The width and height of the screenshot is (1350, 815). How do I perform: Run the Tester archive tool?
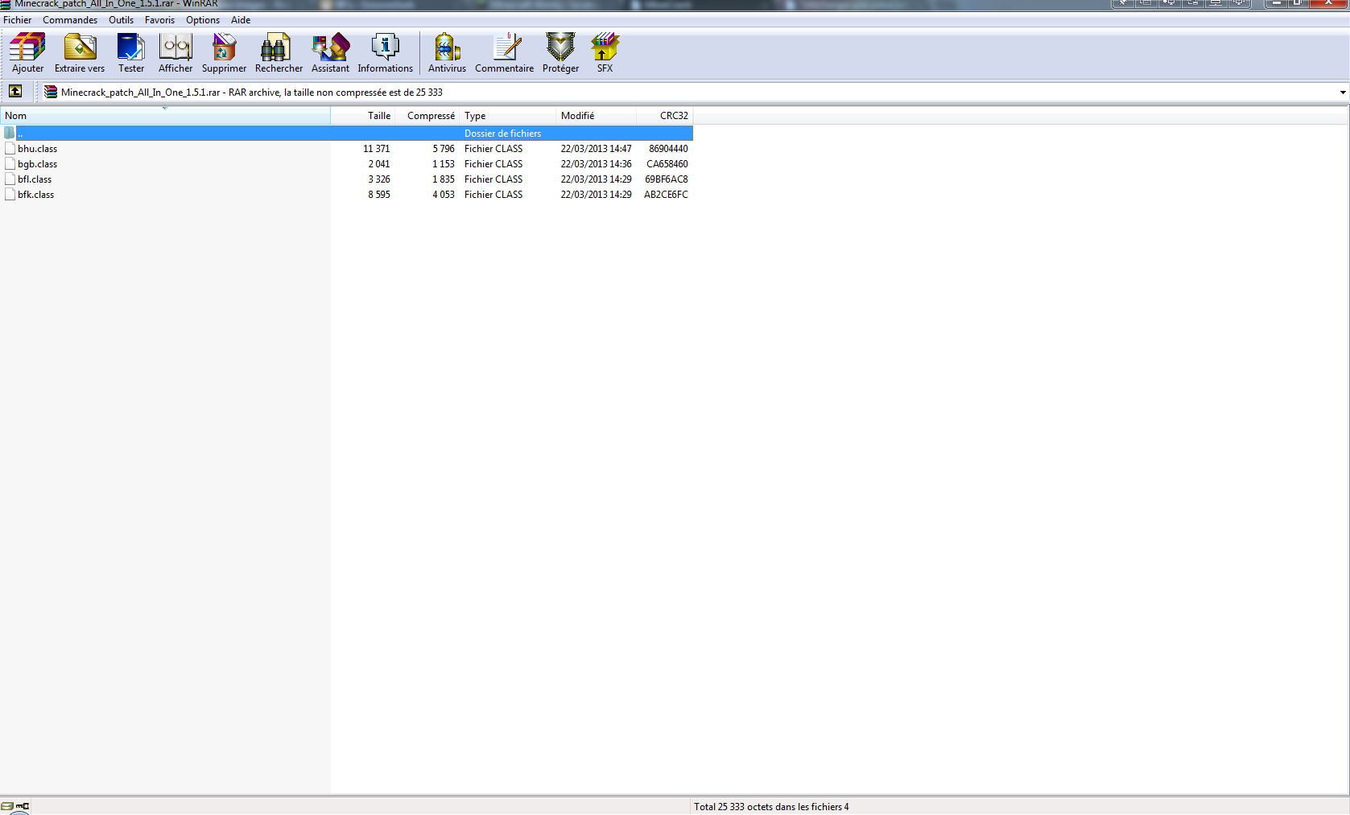click(131, 52)
